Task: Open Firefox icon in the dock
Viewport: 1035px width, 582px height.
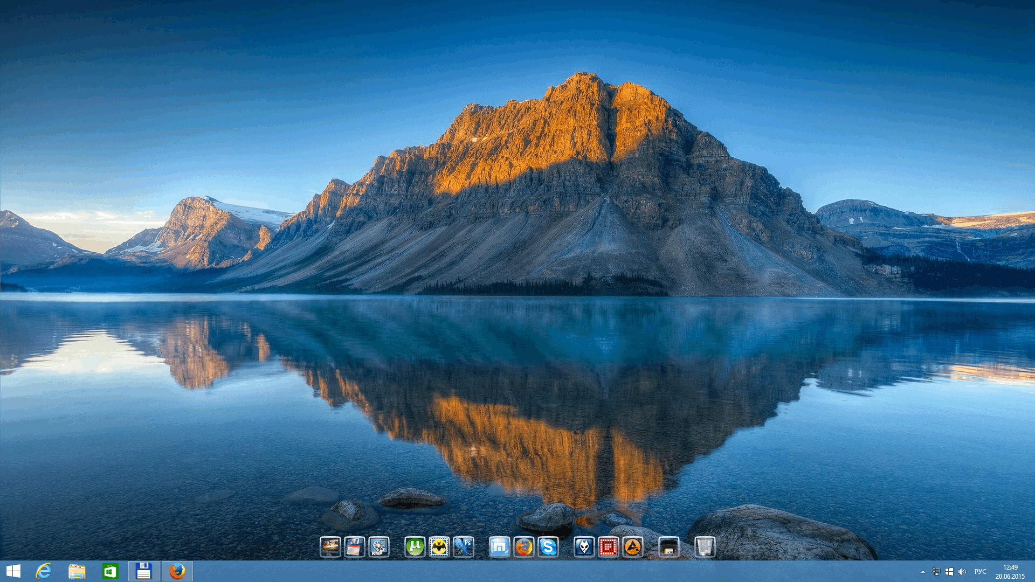Action: click(523, 547)
